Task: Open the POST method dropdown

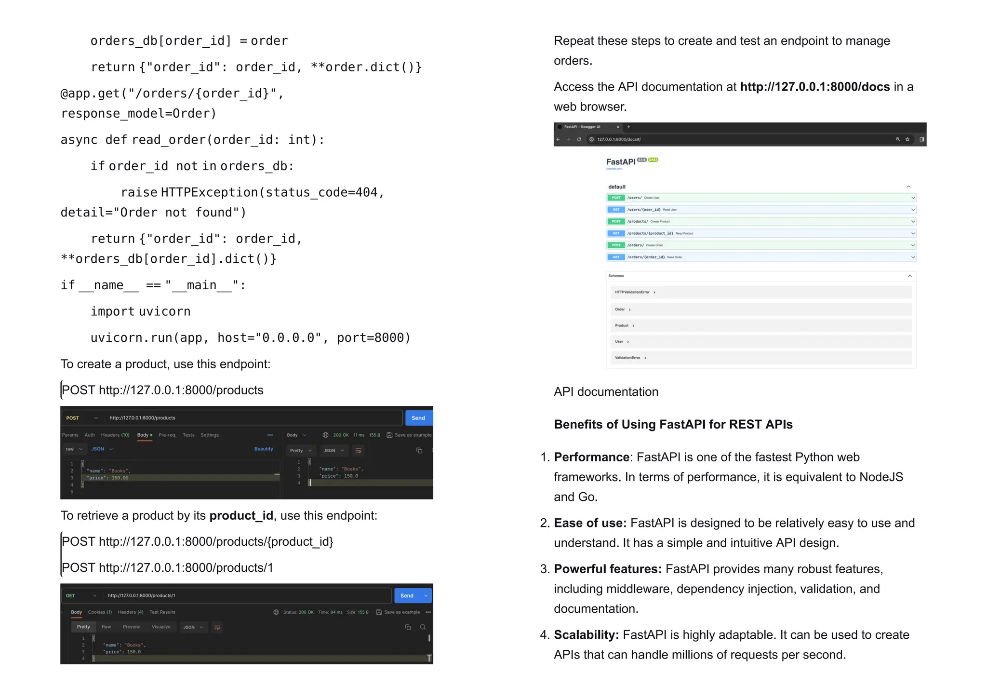Action: pyautogui.click(x=82, y=418)
